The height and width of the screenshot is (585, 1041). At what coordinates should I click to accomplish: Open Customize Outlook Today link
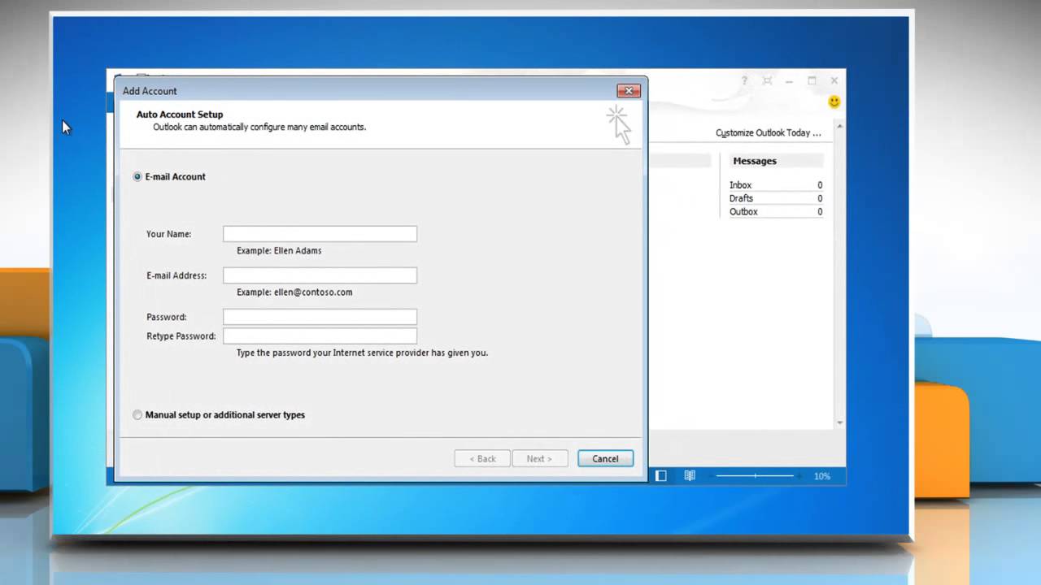pyautogui.click(x=768, y=132)
